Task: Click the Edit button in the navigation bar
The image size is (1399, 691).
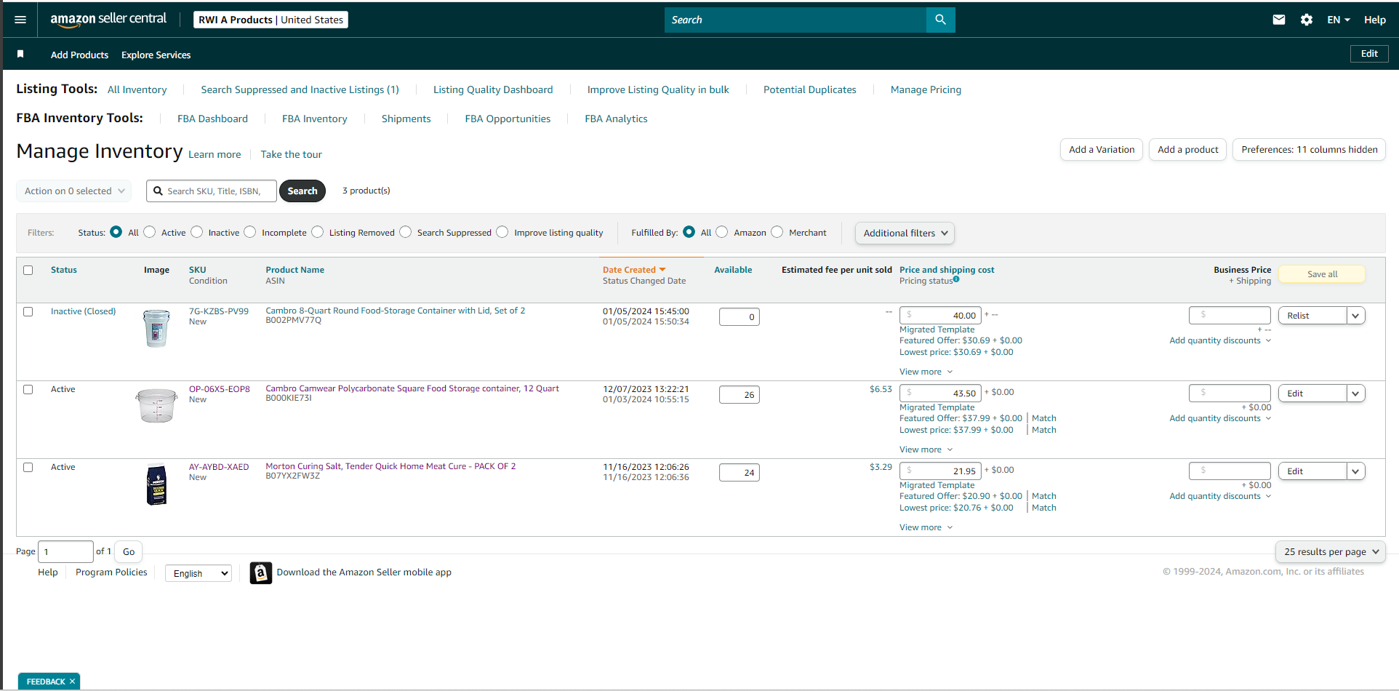Action: click(1370, 54)
